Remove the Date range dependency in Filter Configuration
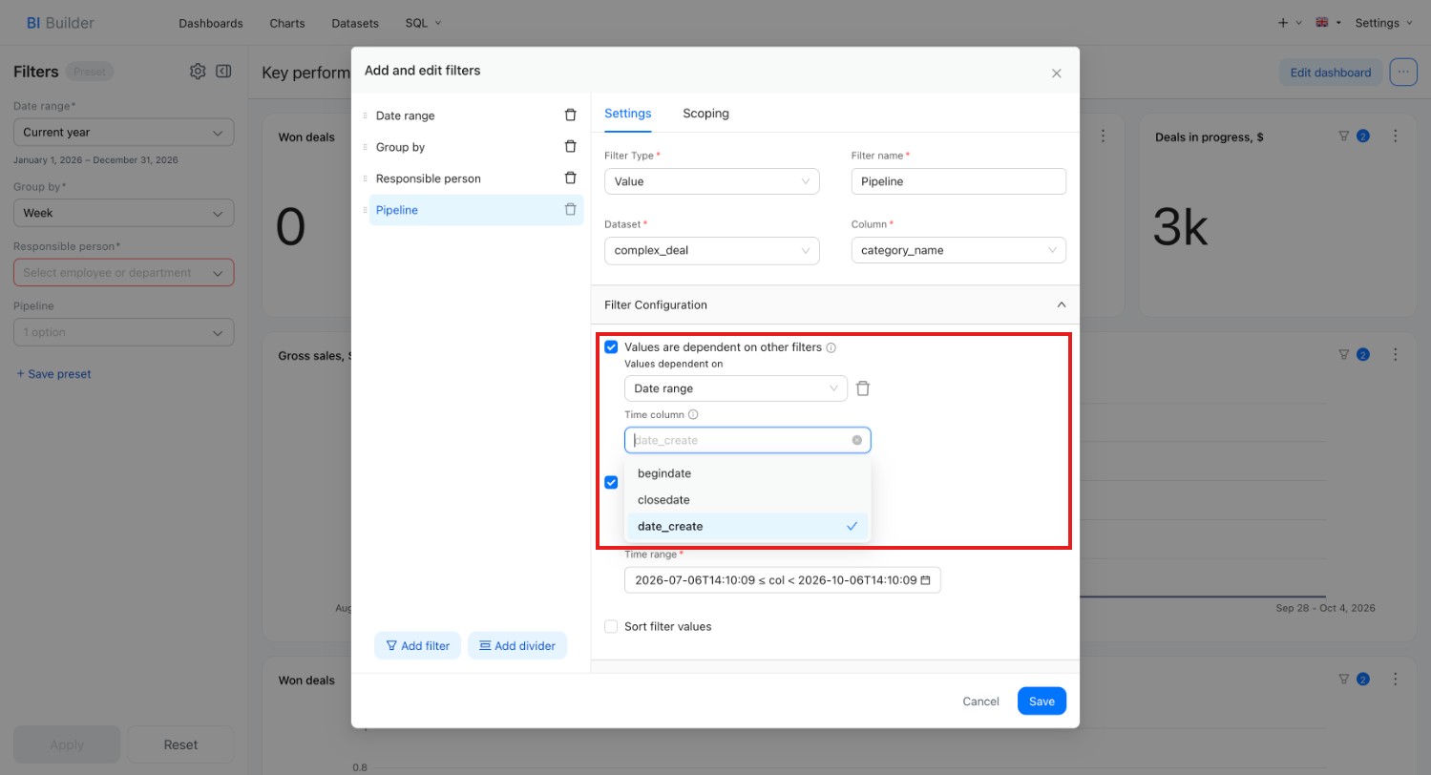1431x775 pixels. pos(863,388)
